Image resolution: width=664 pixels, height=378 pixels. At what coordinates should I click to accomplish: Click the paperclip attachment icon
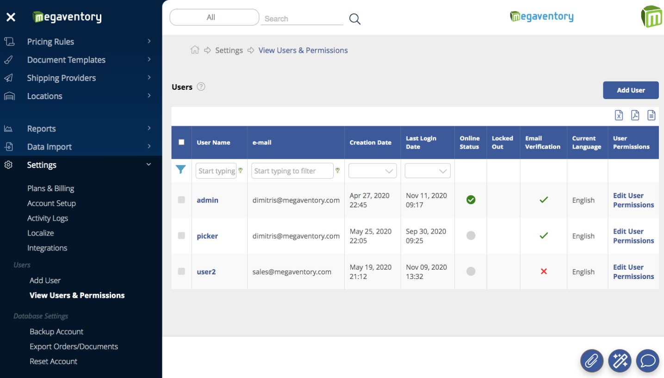pyautogui.click(x=592, y=361)
